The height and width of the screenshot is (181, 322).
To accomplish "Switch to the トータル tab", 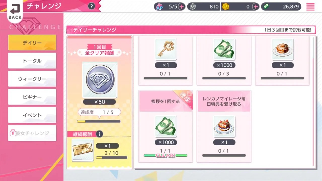I will click(x=32, y=61).
